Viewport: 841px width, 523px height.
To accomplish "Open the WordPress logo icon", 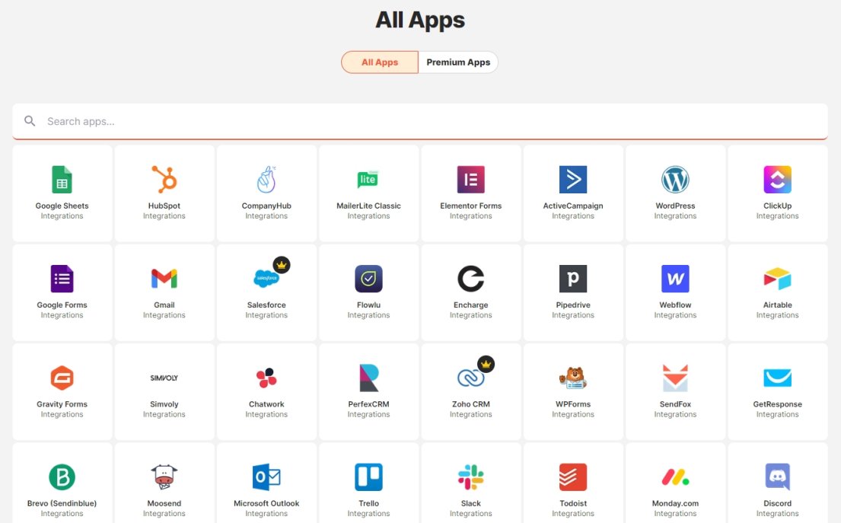I will pos(675,179).
